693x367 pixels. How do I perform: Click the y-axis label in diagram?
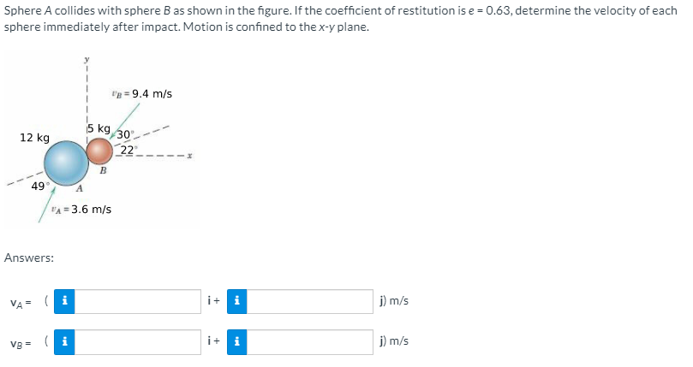click(x=87, y=59)
